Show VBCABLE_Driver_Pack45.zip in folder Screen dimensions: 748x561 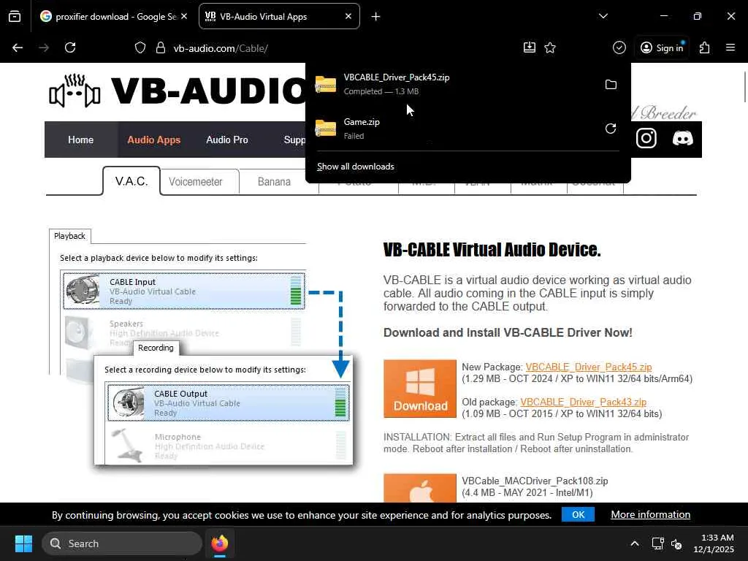pyautogui.click(x=611, y=85)
